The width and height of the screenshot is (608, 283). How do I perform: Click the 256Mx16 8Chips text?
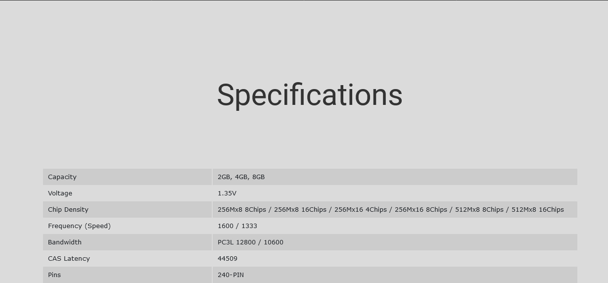tap(421, 209)
